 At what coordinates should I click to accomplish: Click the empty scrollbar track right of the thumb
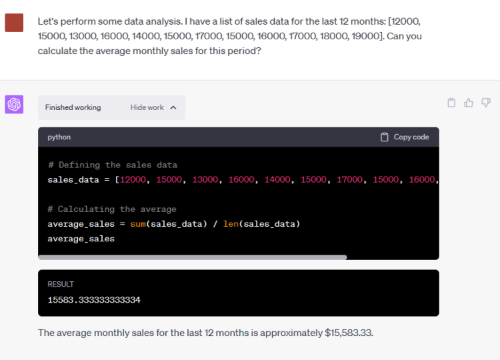click(392, 257)
